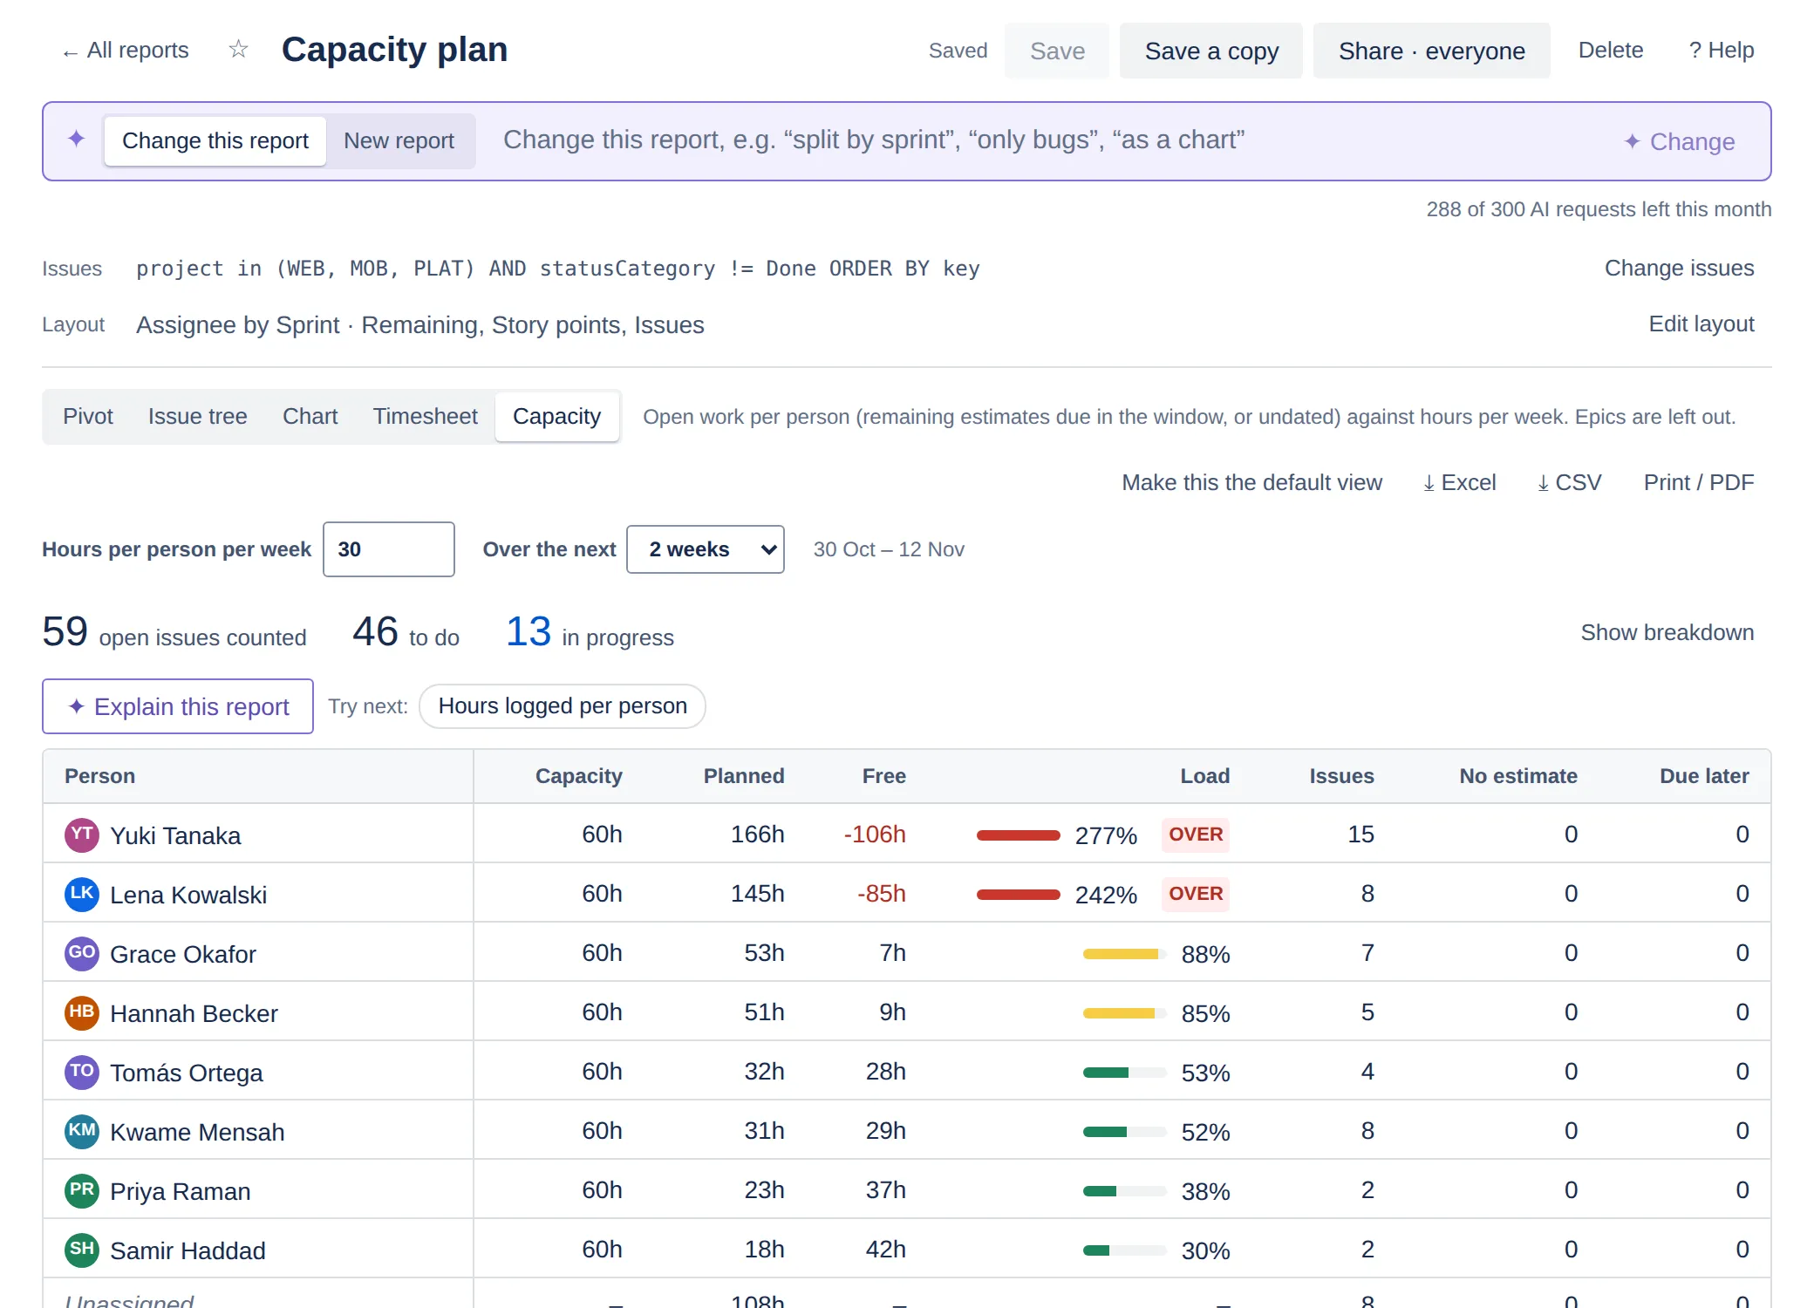Click Yuki Tanaka's red load bar
Image resolution: width=1814 pixels, height=1308 pixels.
tap(1018, 835)
